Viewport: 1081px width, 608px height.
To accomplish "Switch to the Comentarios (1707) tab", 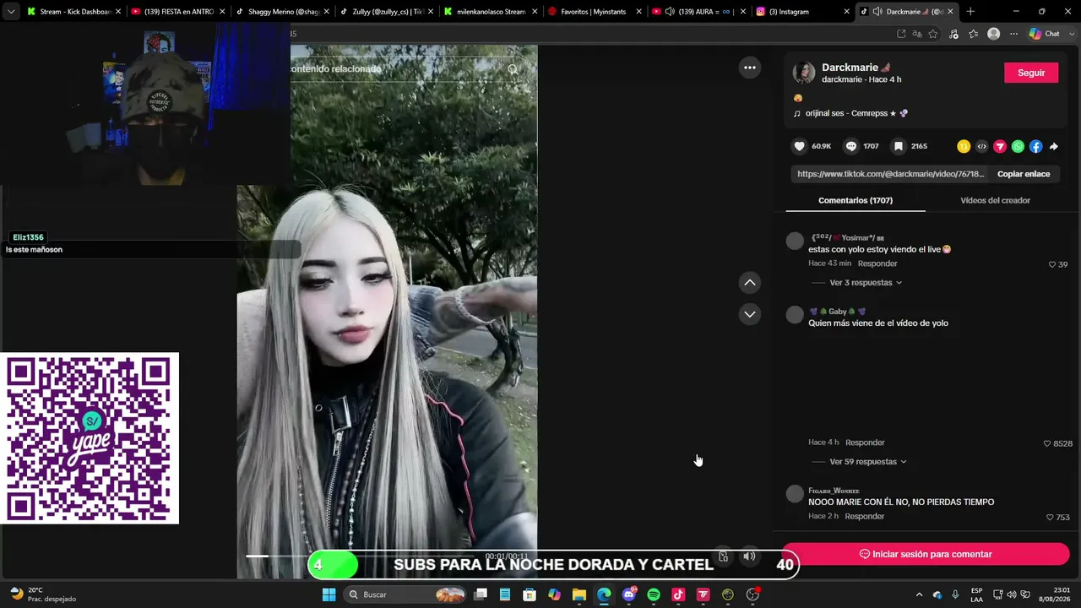I will [856, 200].
